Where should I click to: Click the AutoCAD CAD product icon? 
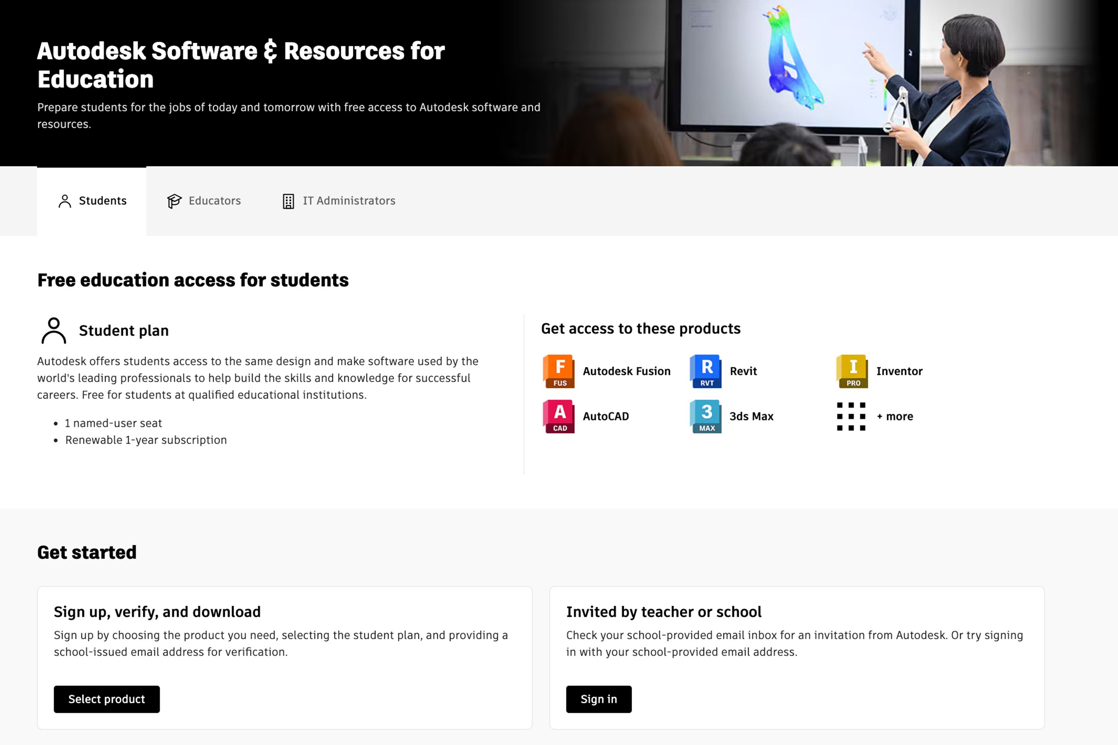coord(559,416)
